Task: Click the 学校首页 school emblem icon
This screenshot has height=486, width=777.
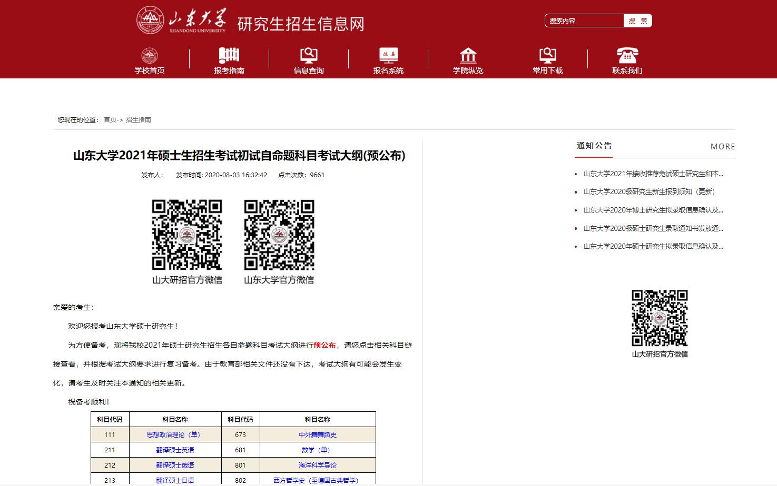Action: click(150, 55)
